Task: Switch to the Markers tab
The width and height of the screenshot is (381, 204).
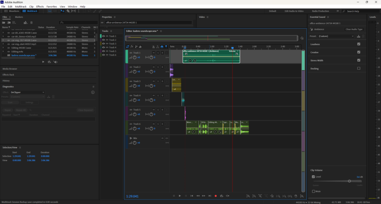Action: tap(19, 17)
